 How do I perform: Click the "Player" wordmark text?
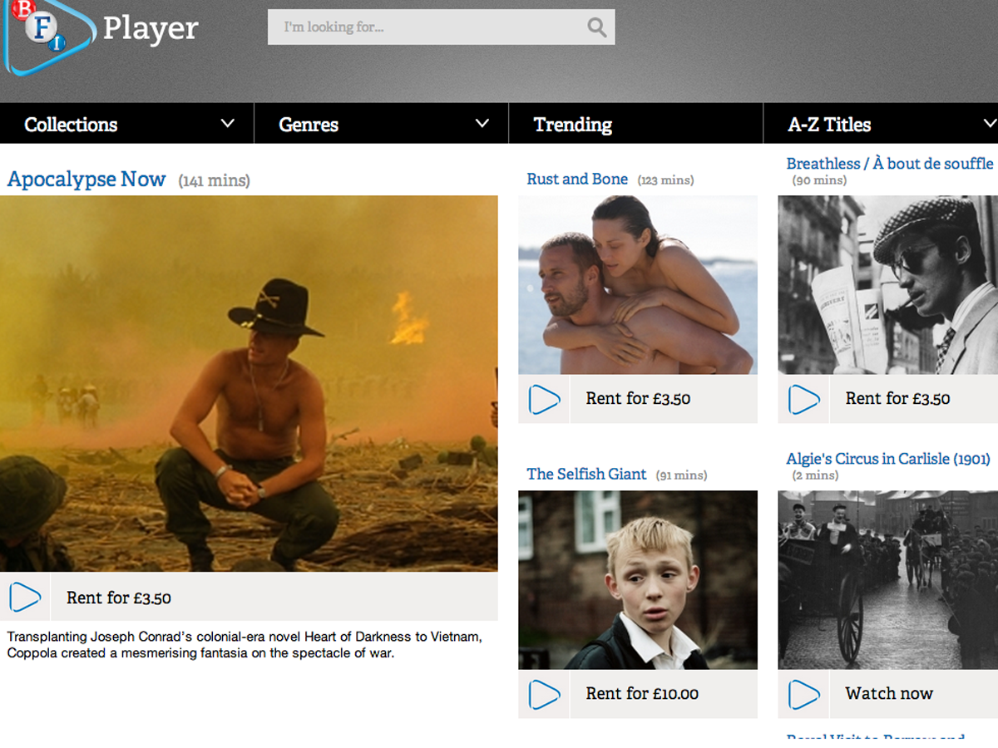pyautogui.click(x=151, y=29)
